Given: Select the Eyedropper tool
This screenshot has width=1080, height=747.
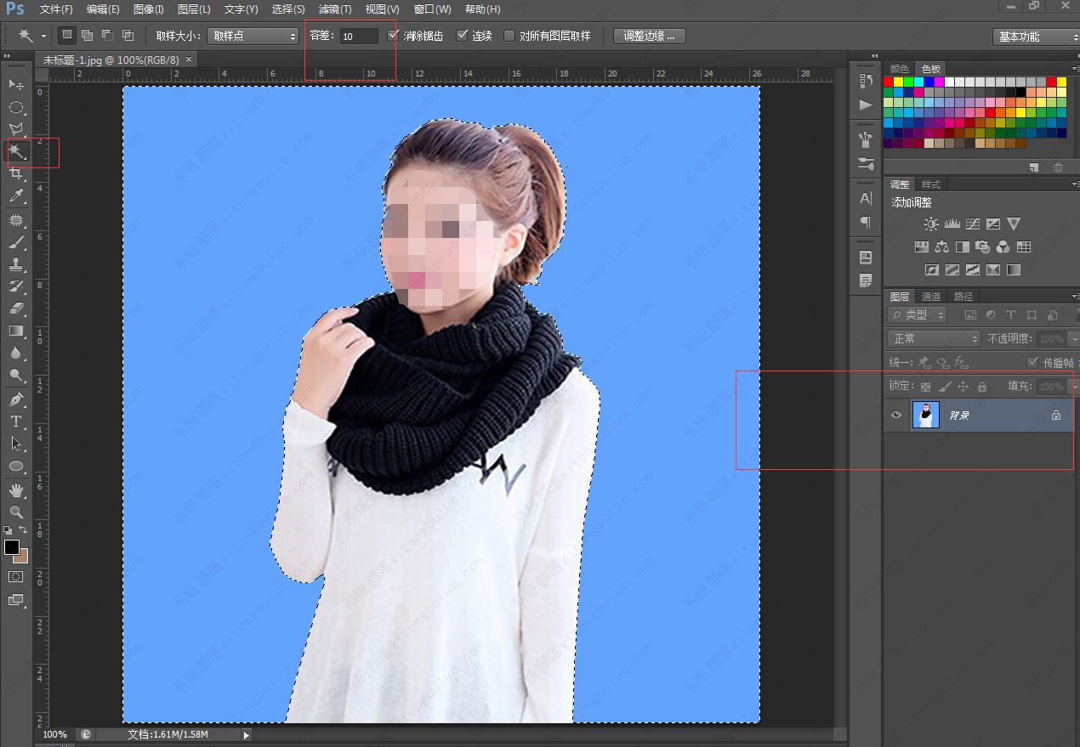Looking at the screenshot, I should (16, 196).
